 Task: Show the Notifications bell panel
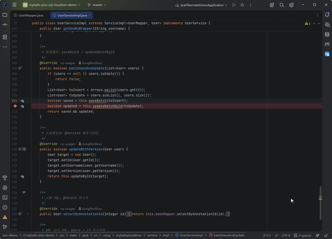327,15
